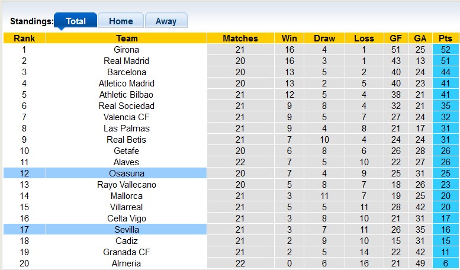This screenshot has height=270, width=460.
Task: Select the highlighted Sevilla team
Action: [x=126, y=230]
